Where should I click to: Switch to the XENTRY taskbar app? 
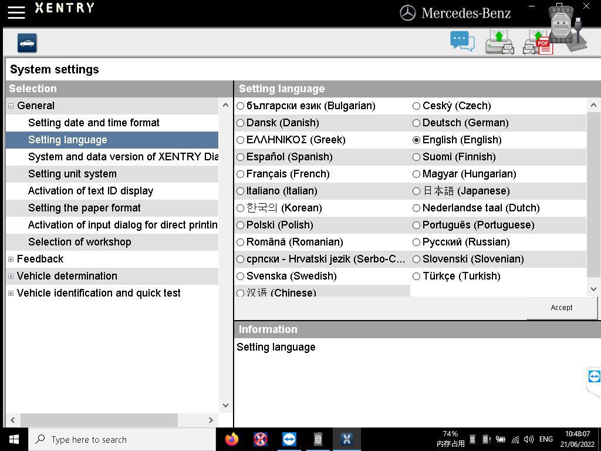tap(346, 439)
